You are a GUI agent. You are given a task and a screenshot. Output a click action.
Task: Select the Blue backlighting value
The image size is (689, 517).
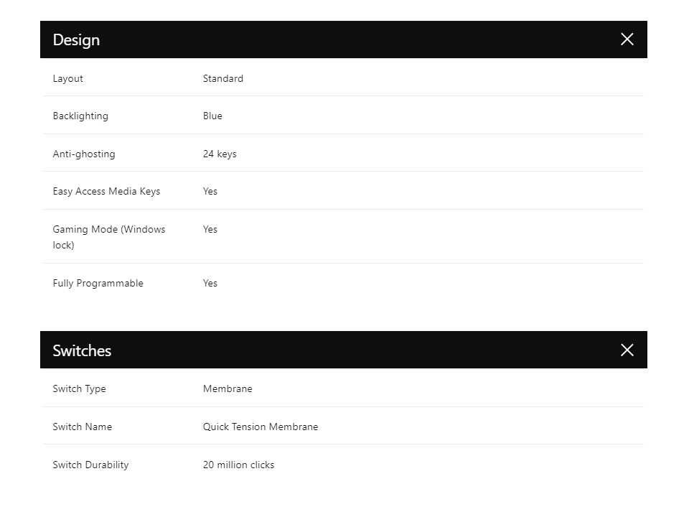(x=212, y=116)
